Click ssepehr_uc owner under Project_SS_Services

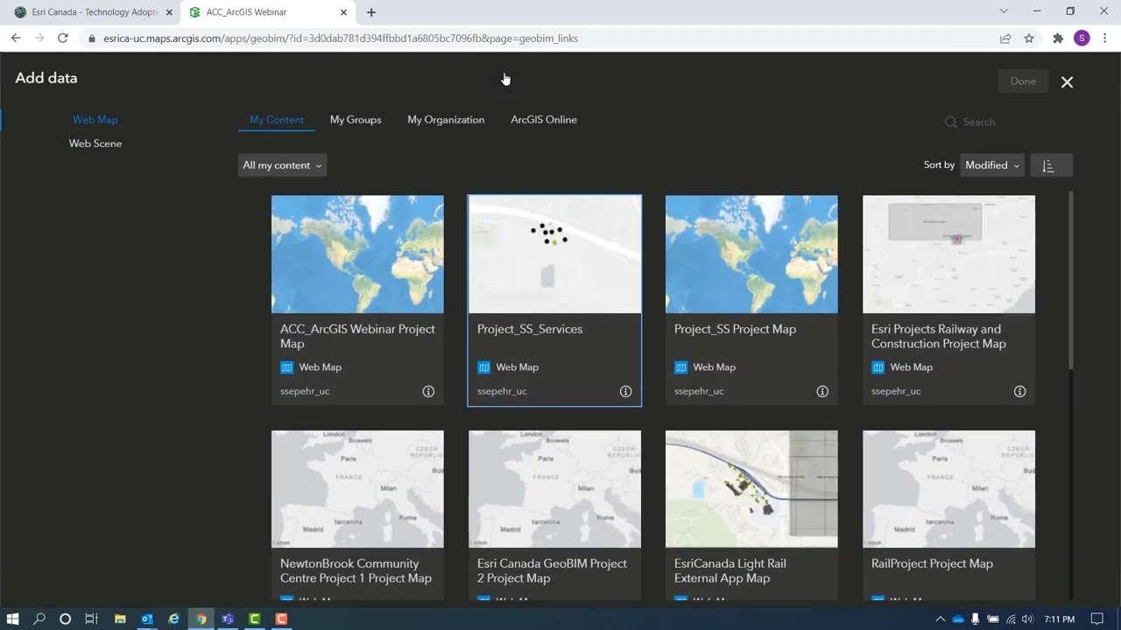click(x=502, y=391)
